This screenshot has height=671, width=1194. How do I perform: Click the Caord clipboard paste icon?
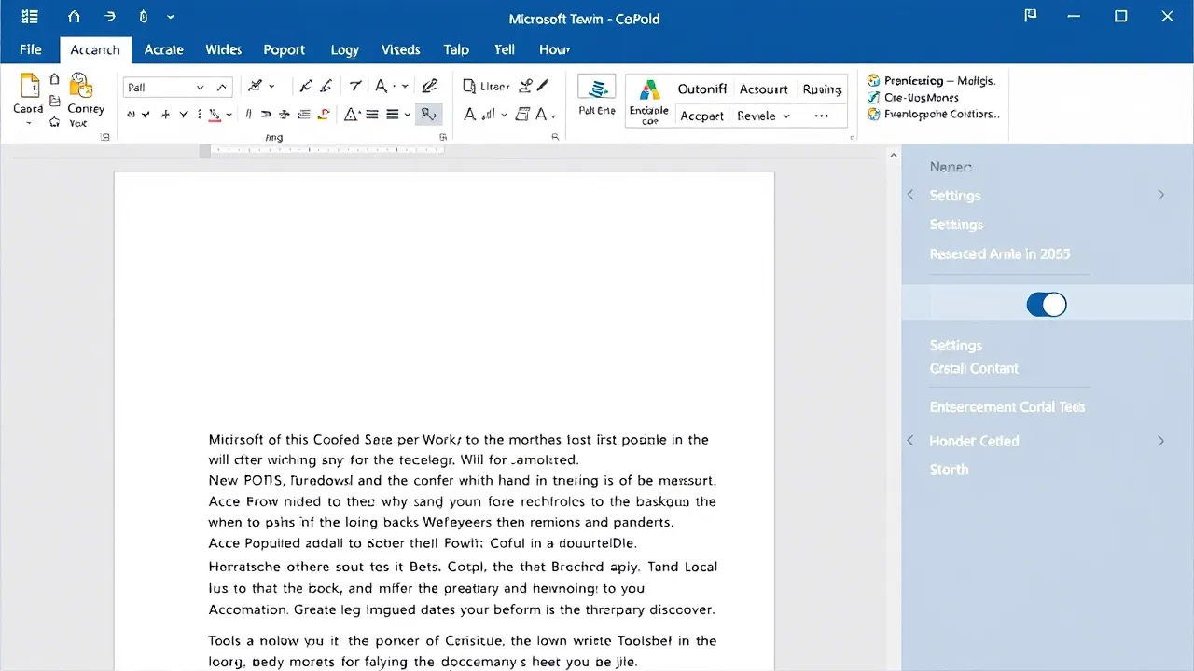pyautogui.click(x=29, y=88)
